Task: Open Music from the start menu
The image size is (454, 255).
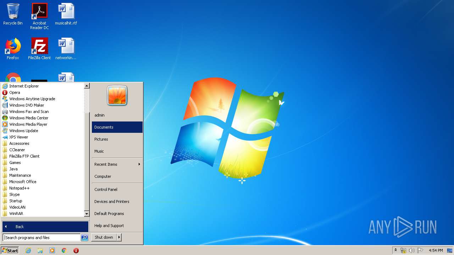Action: 117,151
